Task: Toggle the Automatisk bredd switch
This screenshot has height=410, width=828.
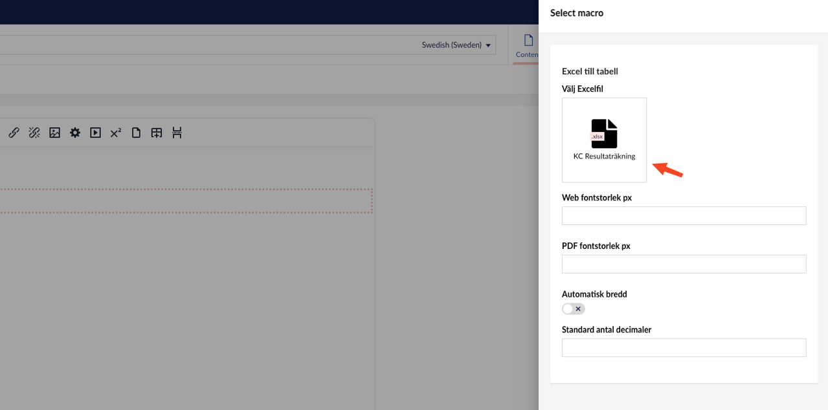Action: click(x=573, y=309)
